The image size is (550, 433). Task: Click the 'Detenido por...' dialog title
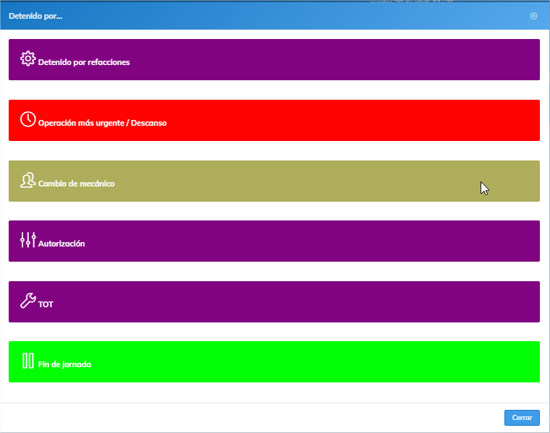[x=35, y=16]
